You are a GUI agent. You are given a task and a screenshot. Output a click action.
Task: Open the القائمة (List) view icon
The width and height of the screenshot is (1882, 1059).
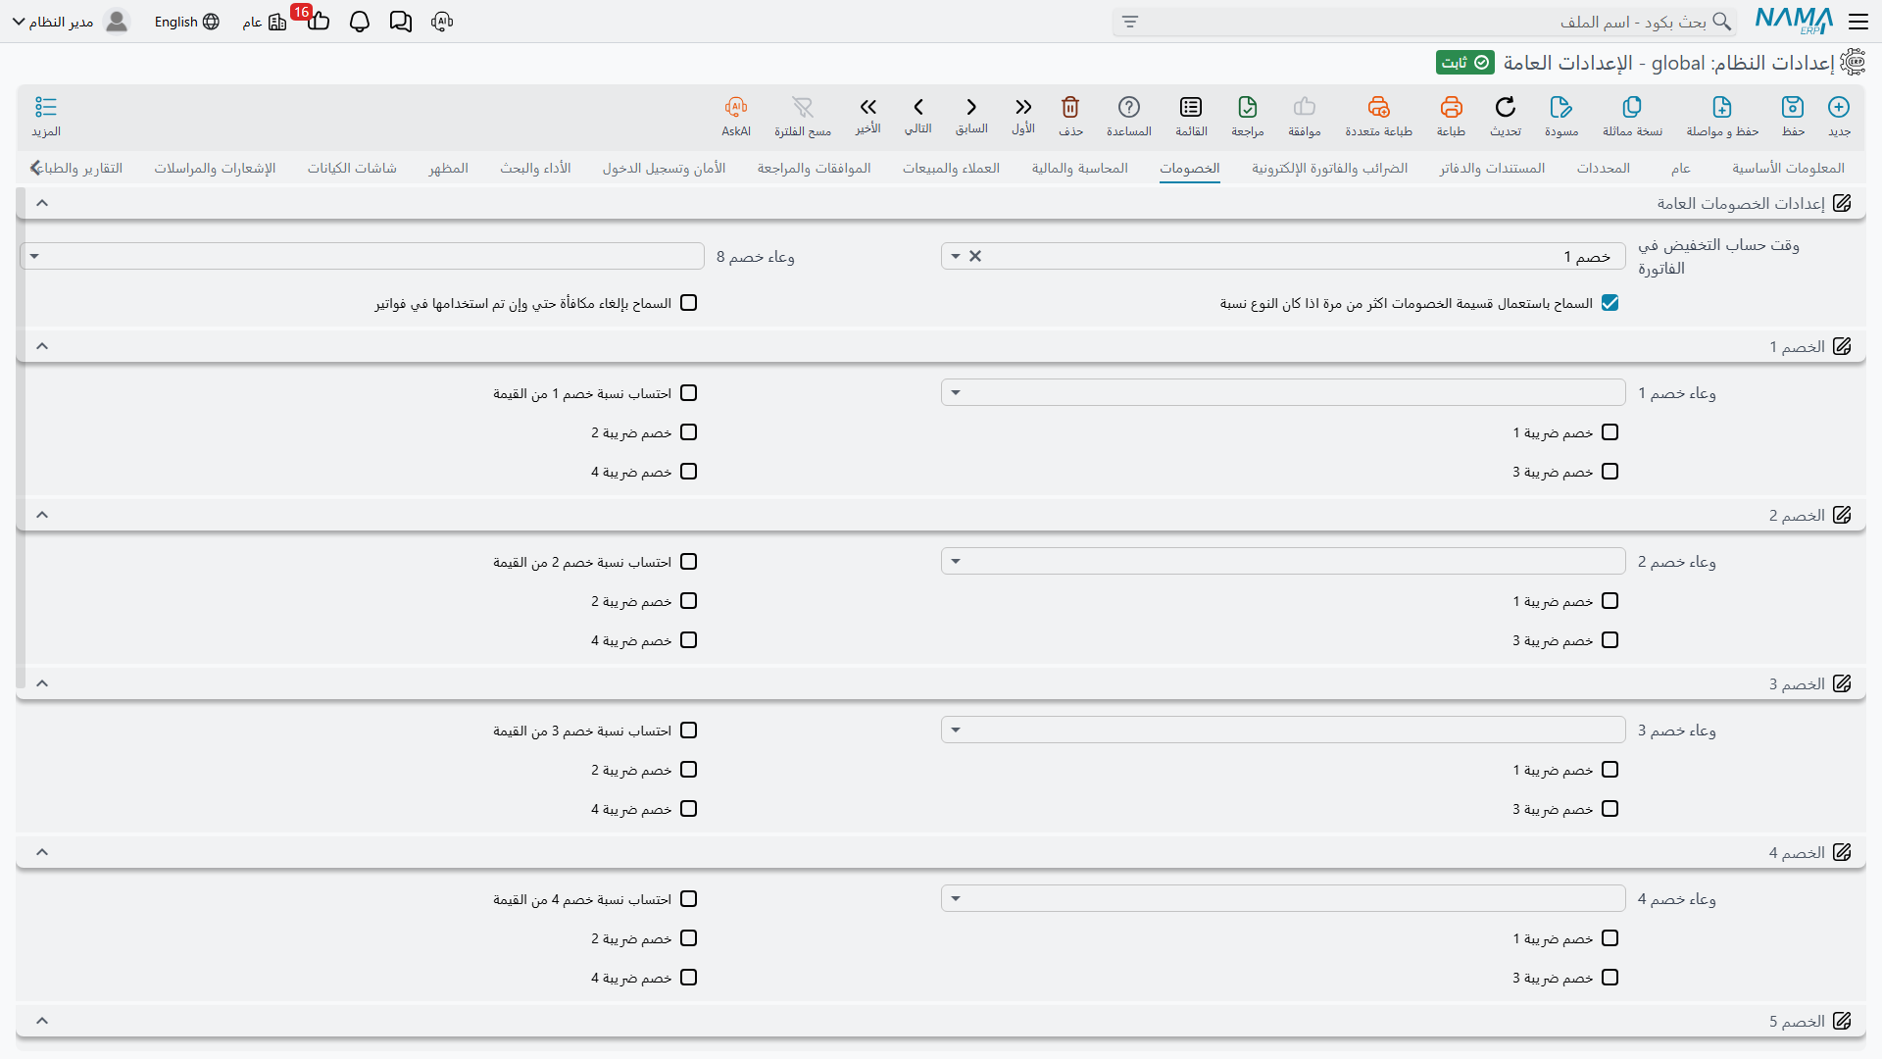coord(1191,107)
